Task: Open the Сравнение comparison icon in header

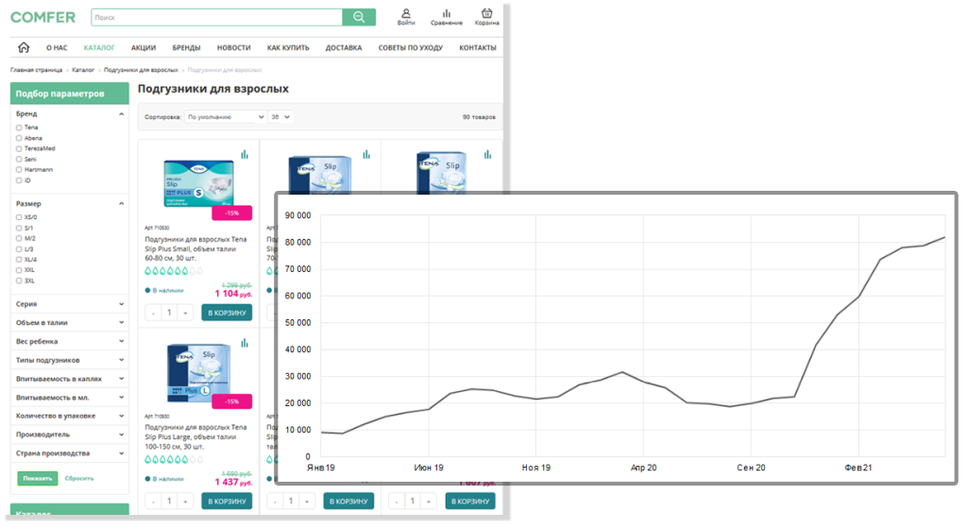Action: click(447, 17)
